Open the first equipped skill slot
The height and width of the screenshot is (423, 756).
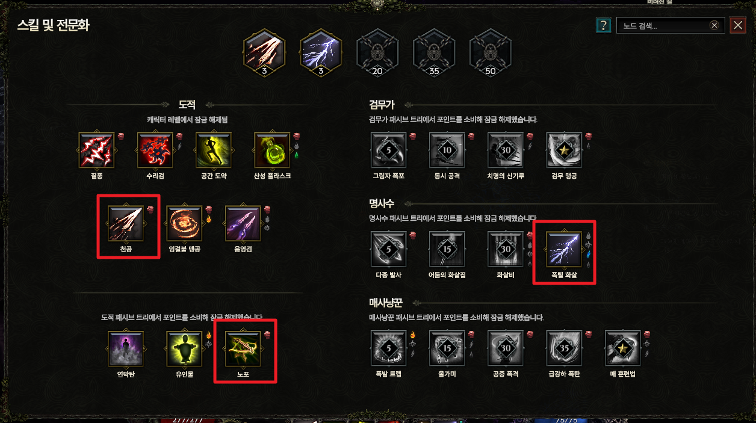coord(264,53)
